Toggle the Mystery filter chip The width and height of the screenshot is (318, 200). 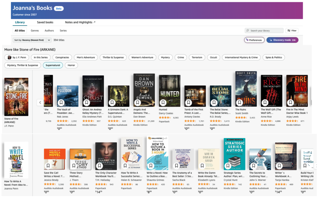click(165, 58)
